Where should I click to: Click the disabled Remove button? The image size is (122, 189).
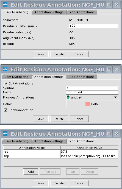click(50, 172)
